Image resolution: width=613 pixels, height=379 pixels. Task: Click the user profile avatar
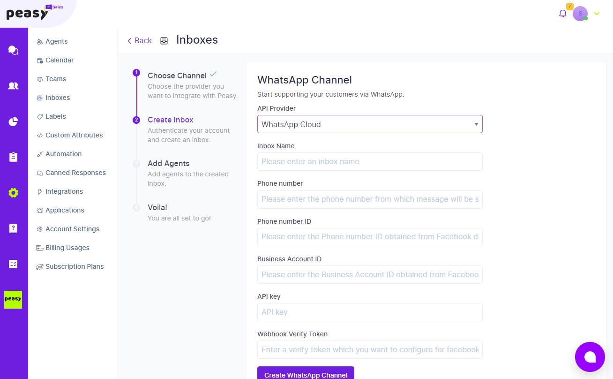[580, 14]
